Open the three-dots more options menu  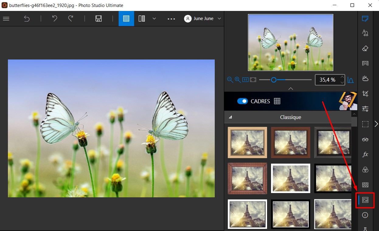click(x=171, y=19)
